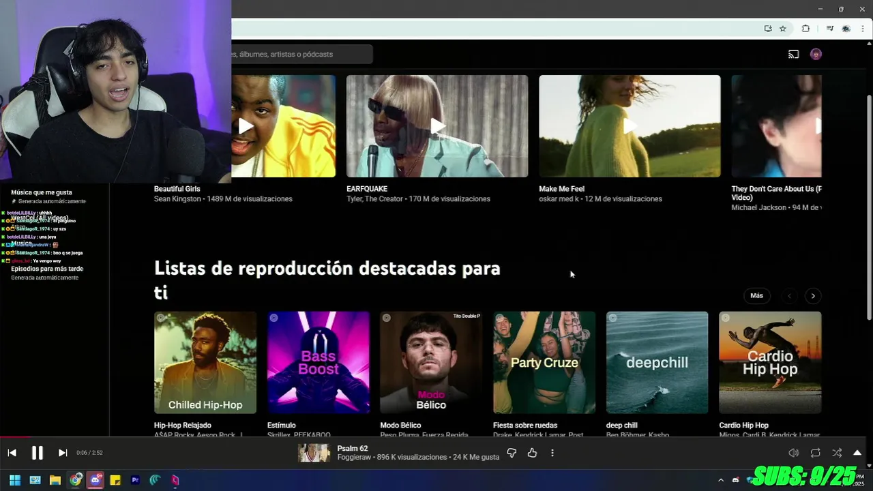Open the Bass Boost playlist cover
The image size is (873, 491).
pos(319,363)
